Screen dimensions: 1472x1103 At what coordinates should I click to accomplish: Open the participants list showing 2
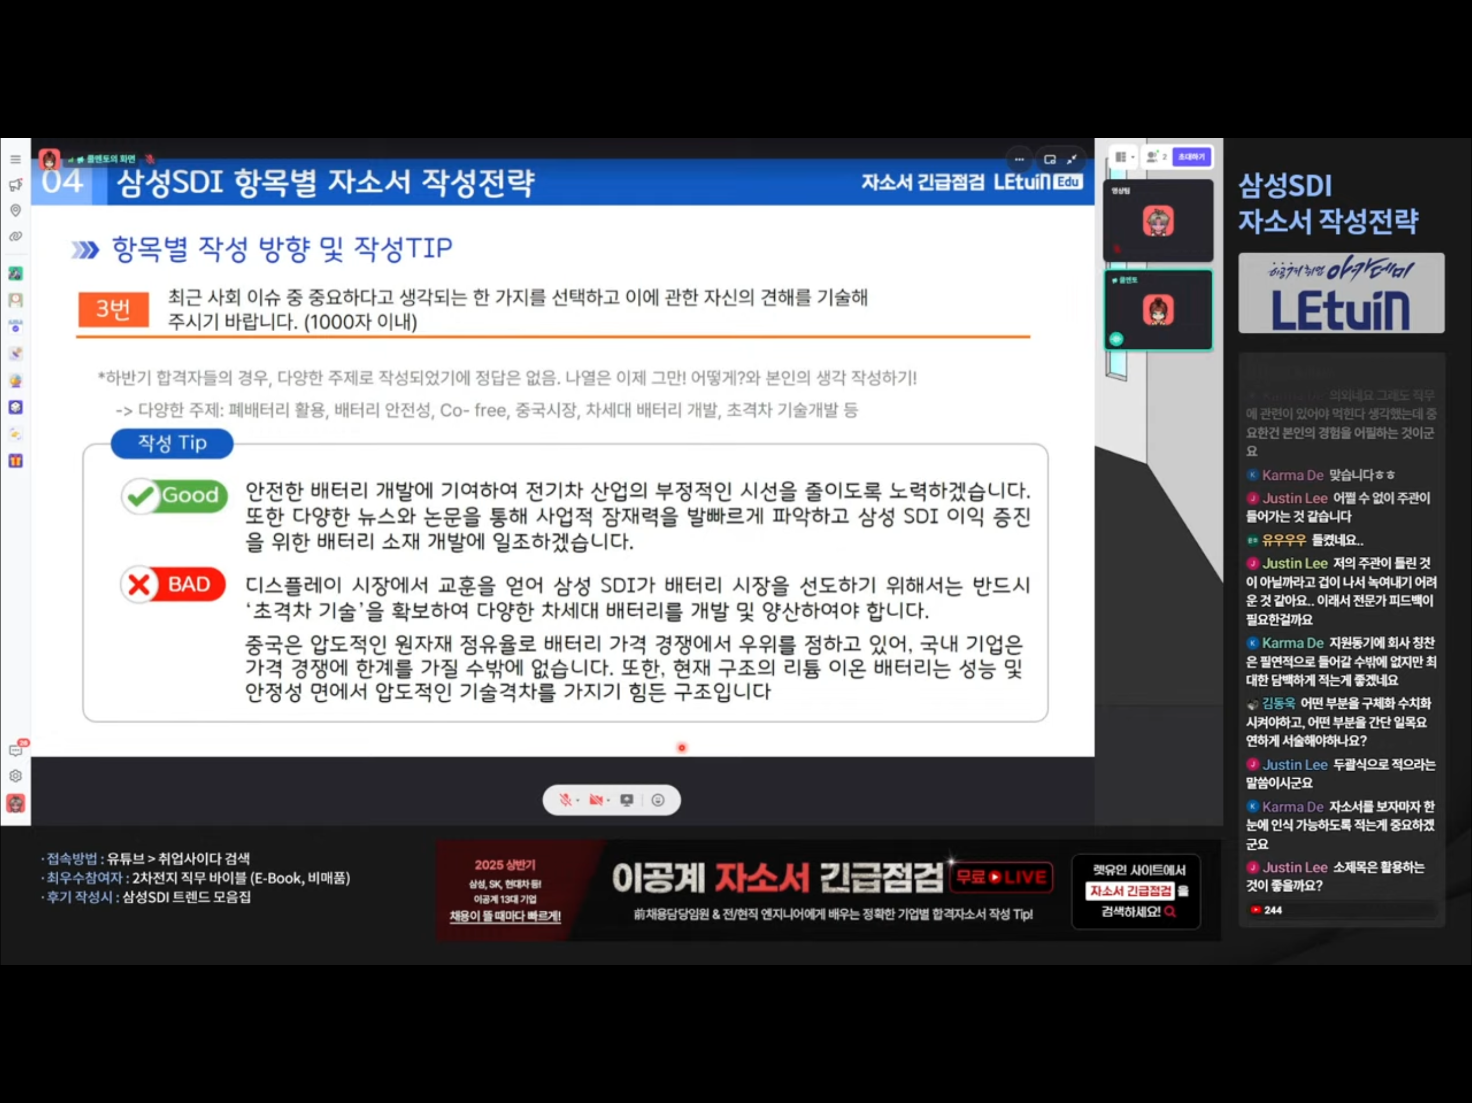[x=1157, y=157]
